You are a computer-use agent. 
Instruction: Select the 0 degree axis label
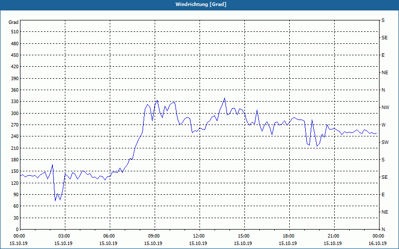coord(17,230)
